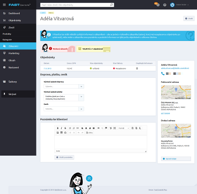
Task: Open the notifications badge icon
Action: pyautogui.click(x=157, y=4)
